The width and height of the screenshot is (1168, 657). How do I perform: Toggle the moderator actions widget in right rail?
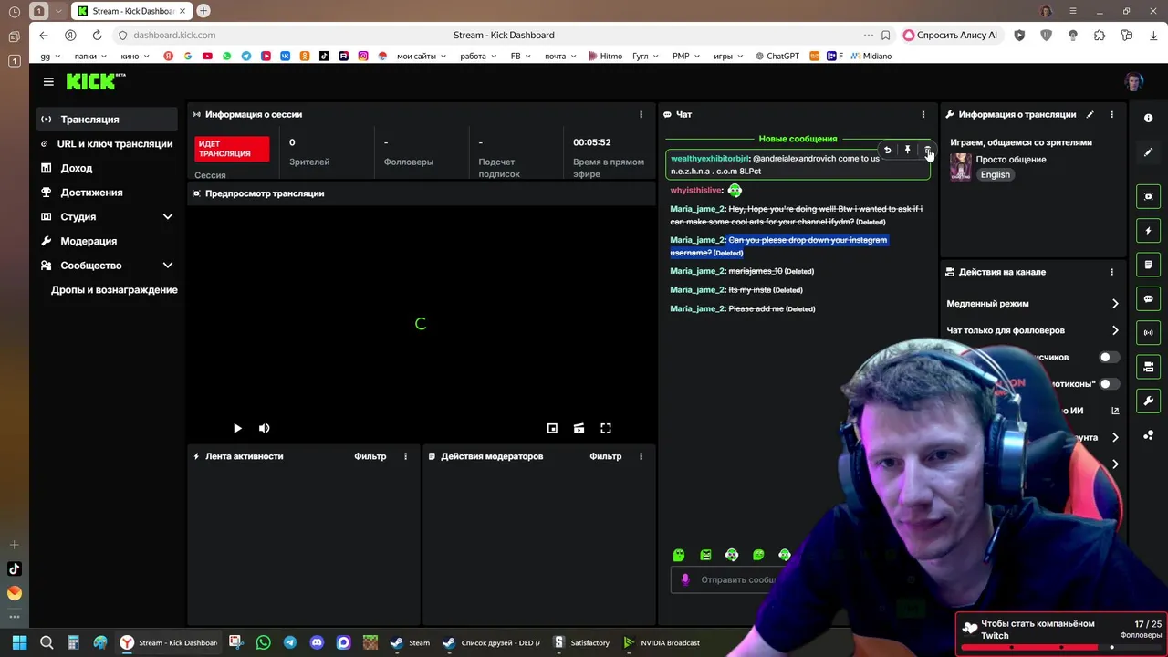(x=1149, y=367)
